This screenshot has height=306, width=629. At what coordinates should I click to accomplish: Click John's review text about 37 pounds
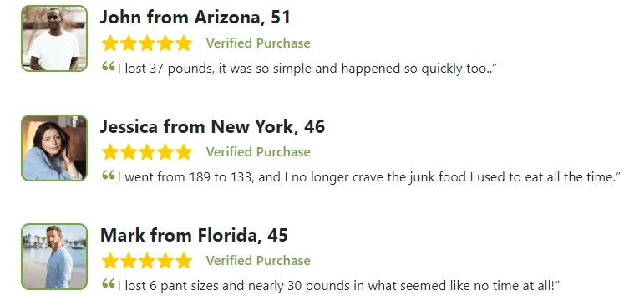tap(307, 69)
